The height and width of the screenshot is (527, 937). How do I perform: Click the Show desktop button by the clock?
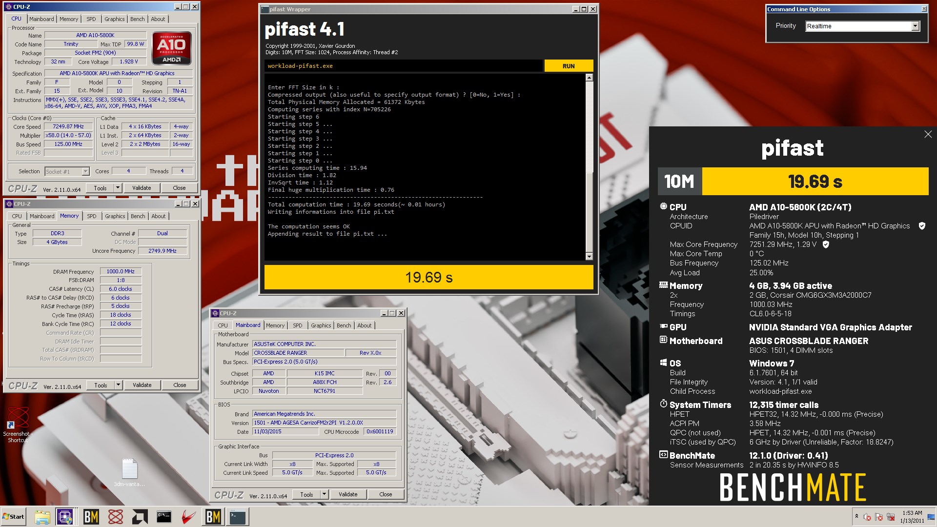point(931,517)
